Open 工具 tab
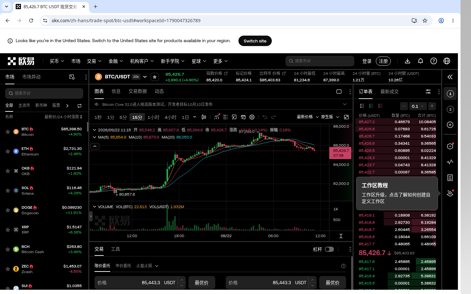This screenshot has width=471, height=294. (x=115, y=249)
